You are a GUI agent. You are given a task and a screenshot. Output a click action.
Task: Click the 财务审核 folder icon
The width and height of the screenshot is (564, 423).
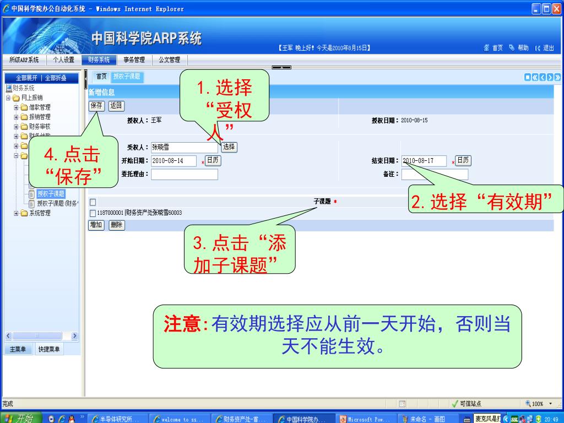coord(24,127)
